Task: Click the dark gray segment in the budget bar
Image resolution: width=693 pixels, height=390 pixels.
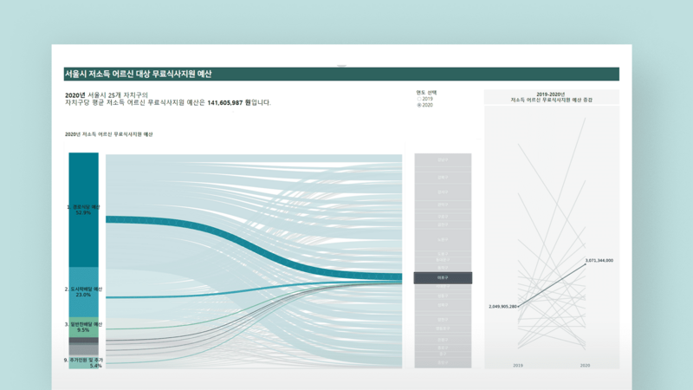Action: coord(84,341)
